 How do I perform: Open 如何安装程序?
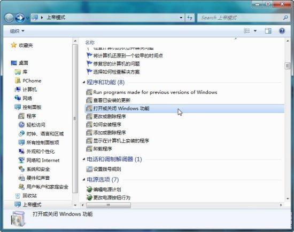(107, 124)
